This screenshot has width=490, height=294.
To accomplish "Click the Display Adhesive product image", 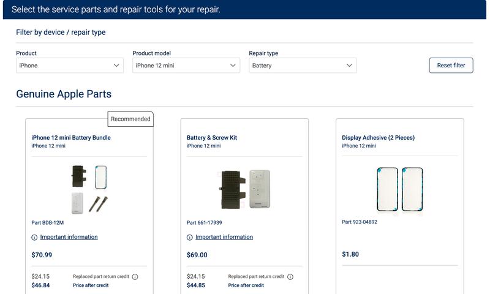I will pos(400,189).
